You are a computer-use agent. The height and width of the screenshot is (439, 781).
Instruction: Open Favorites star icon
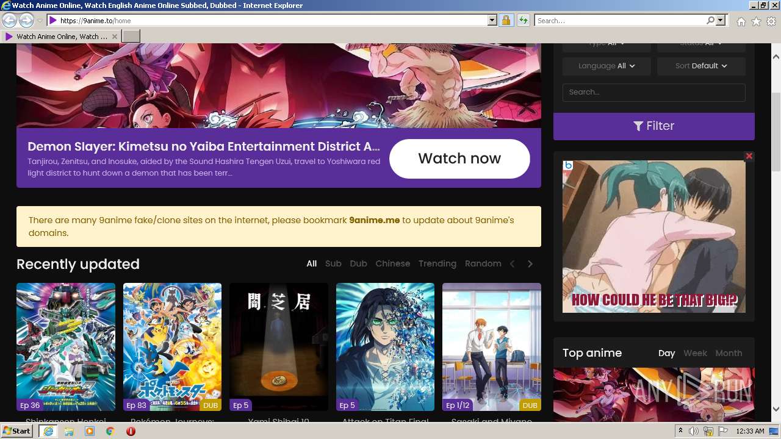(x=756, y=21)
